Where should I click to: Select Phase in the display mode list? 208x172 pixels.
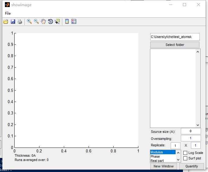pyautogui.click(x=155, y=156)
